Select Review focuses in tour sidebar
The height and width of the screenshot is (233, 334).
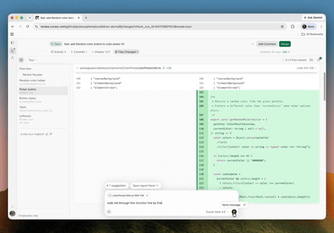point(32,74)
